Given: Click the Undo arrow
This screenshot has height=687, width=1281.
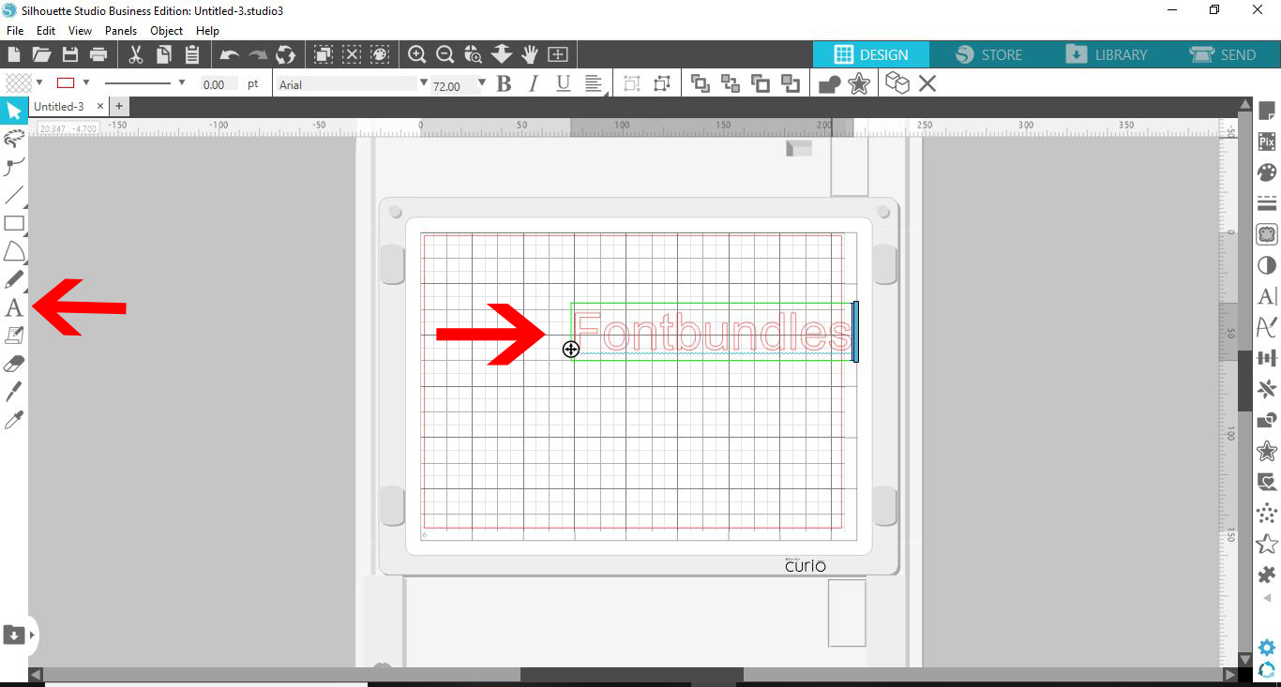Looking at the screenshot, I should click(x=230, y=54).
